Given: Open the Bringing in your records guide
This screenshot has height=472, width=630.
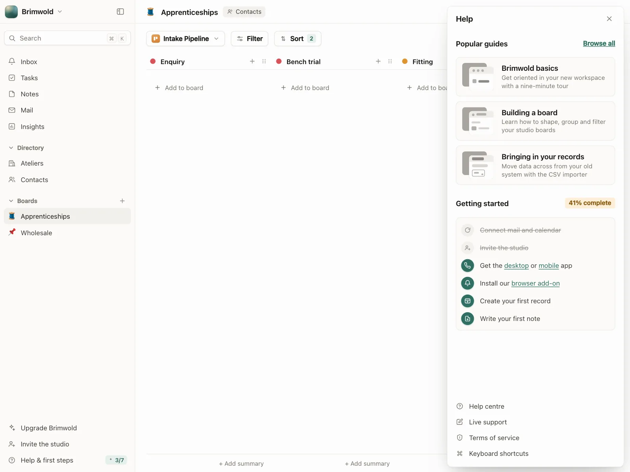Looking at the screenshot, I should tap(535, 165).
